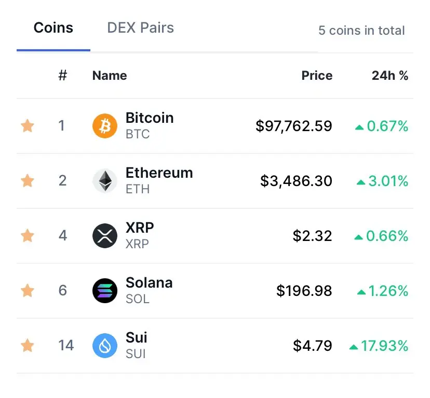The height and width of the screenshot is (398, 430).
Task: Sort by the Name column header
Action: click(x=110, y=76)
